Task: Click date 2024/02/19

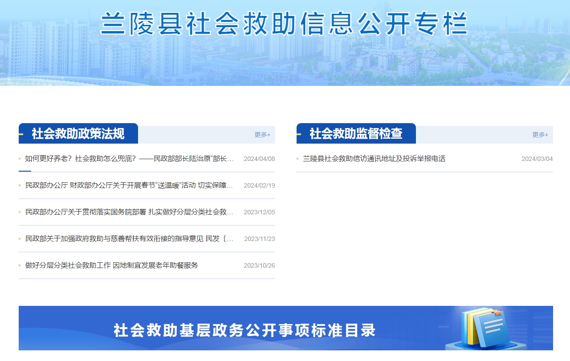Action: 259,185
